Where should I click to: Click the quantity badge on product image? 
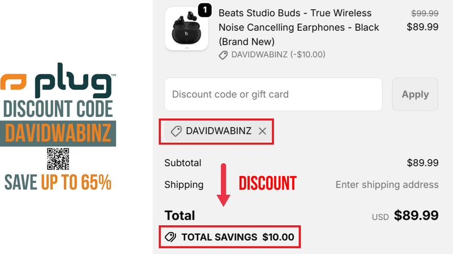[204, 10]
